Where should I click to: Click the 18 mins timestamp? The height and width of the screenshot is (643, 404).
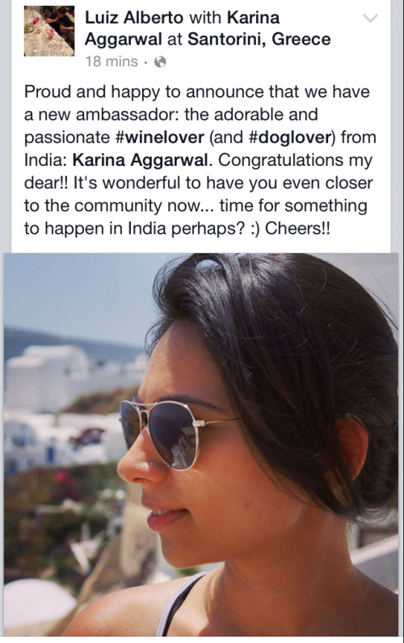(x=112, y=62)
